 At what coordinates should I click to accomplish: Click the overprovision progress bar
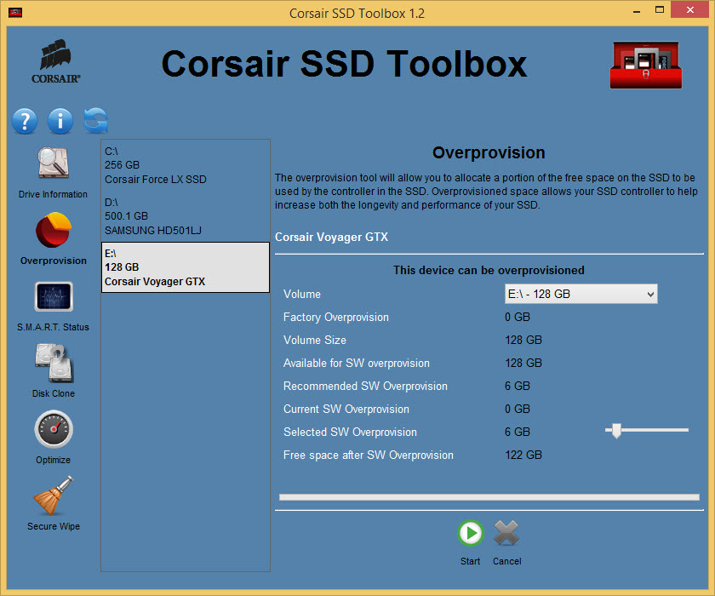489,497
